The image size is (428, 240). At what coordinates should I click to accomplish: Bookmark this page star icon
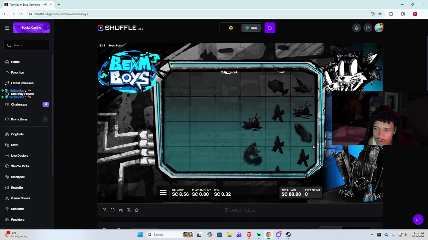point(380,14)
